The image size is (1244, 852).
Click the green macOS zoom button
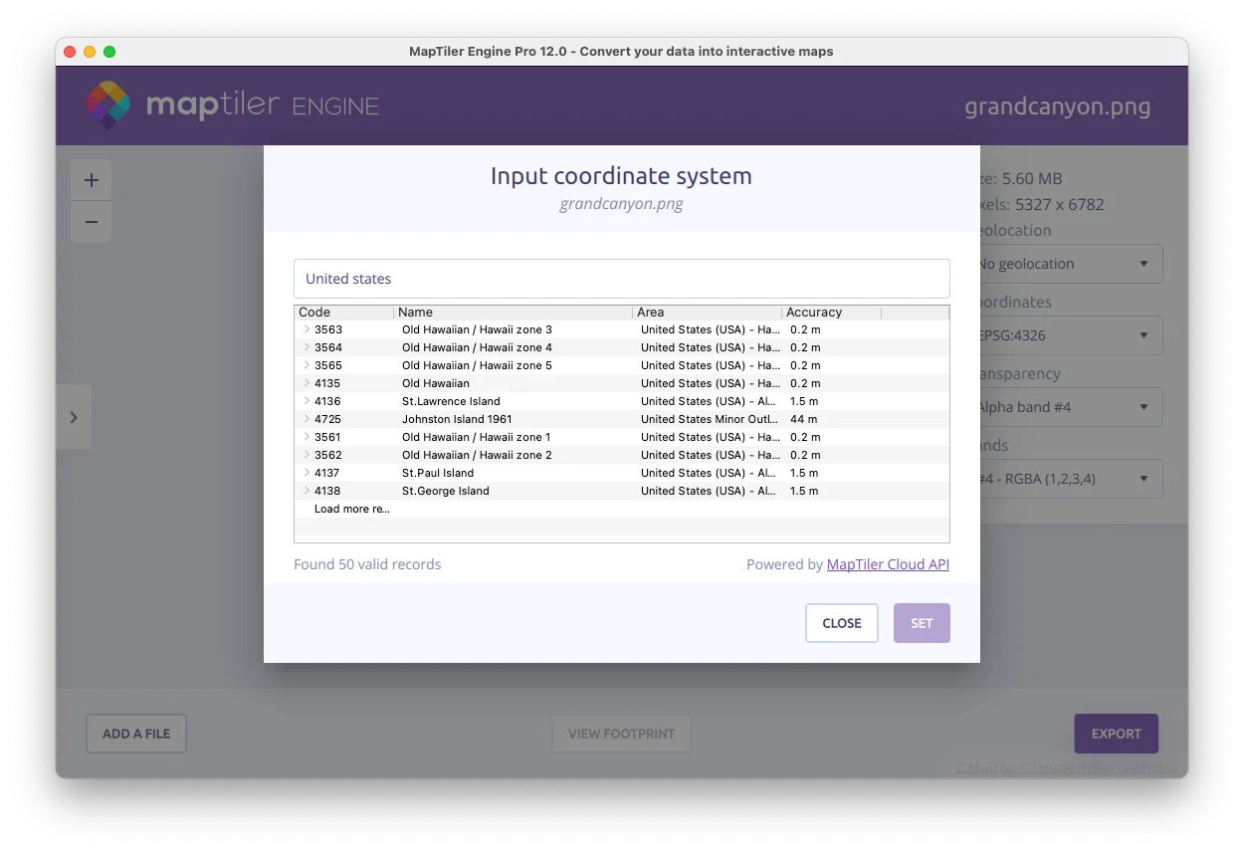[109, 52]
